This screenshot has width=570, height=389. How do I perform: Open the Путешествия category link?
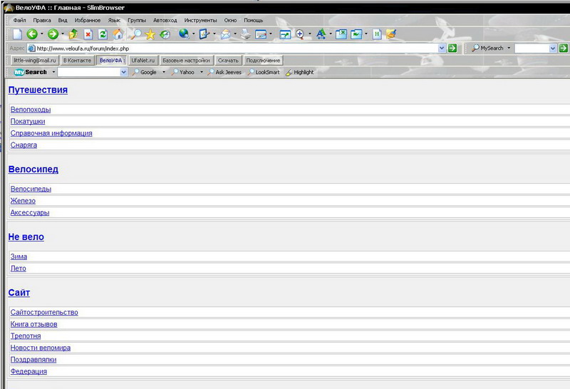click(38, 90)
